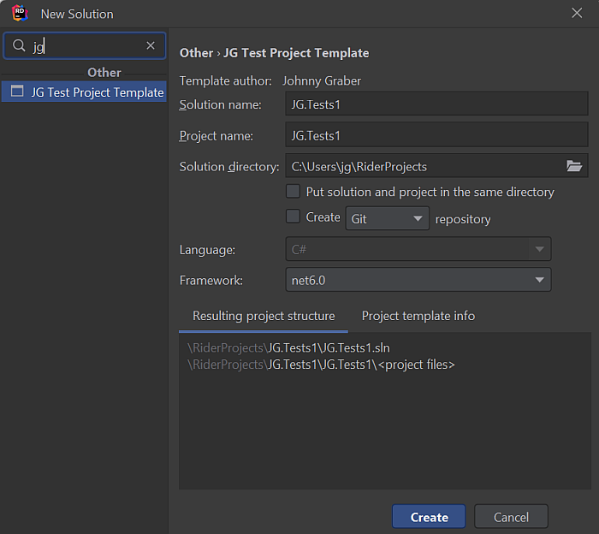Click the Solution name label

[221, 104]
